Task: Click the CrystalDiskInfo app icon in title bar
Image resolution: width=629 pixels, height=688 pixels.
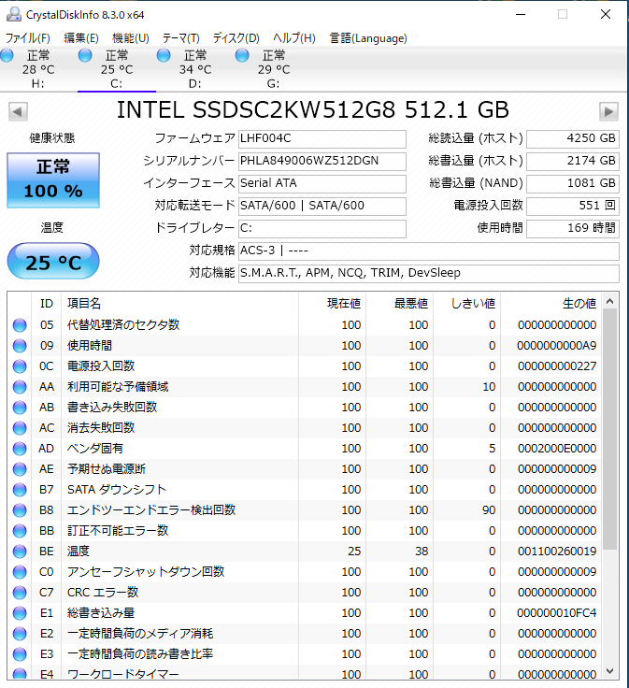Action: pyautogui.click(x=12, y=14)
